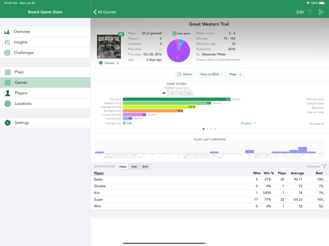This screenshot has width=329, height=246.
Task: Select the 4p score filter
Action: coord(189,93)
